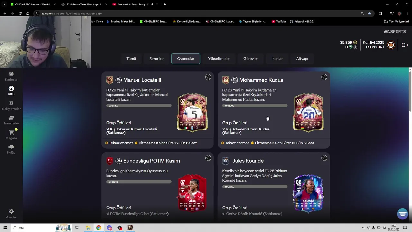Open the Kudus player card image
This screenshot has width=412, height=232.
(x=308, y=112)
